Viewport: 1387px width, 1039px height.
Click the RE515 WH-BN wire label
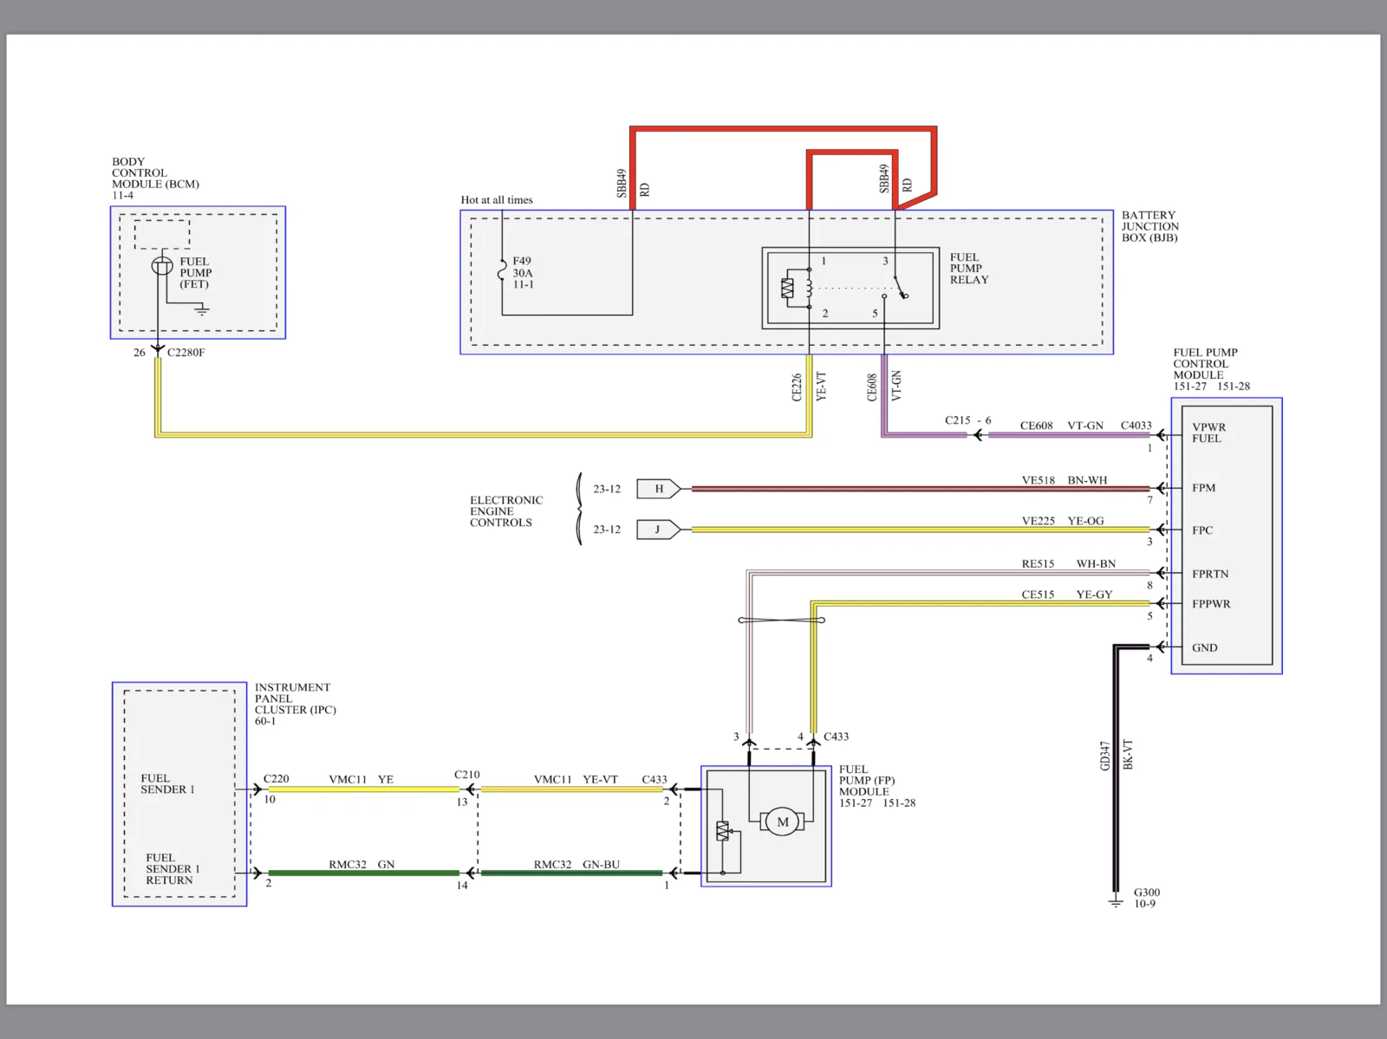[x=1069, y=563]
